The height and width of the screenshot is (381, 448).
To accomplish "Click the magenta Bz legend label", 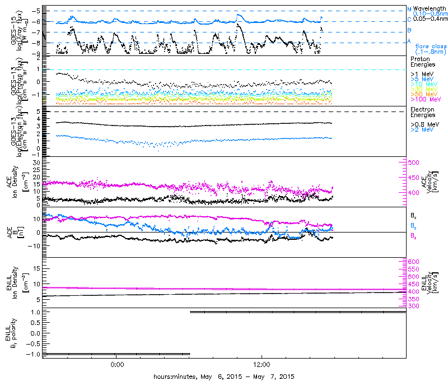I will click(x=413, y=236).
